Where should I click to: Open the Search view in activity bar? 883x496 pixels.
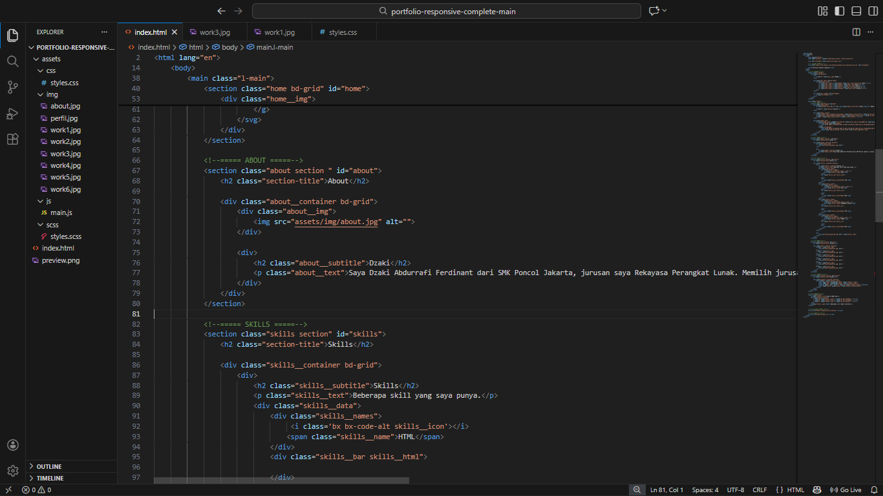click(x=12, y=61)
